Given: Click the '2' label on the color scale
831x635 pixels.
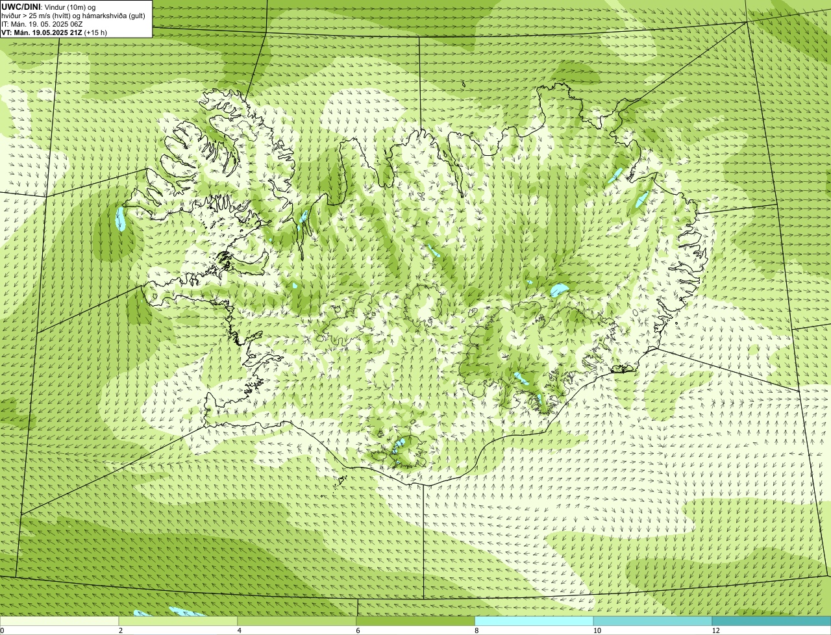Looking at the screenshot, I should tap(121, 630).
